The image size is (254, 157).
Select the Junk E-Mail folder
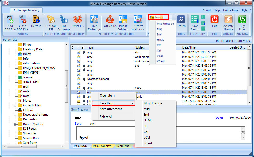click(x=31, y=82)
